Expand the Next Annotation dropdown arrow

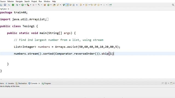[84, 5]
